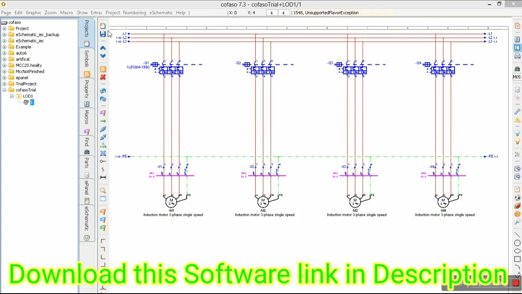Screen dimensions: 522x294
Task: Expand the Project folder node
Action: click(x=4, y=29)
